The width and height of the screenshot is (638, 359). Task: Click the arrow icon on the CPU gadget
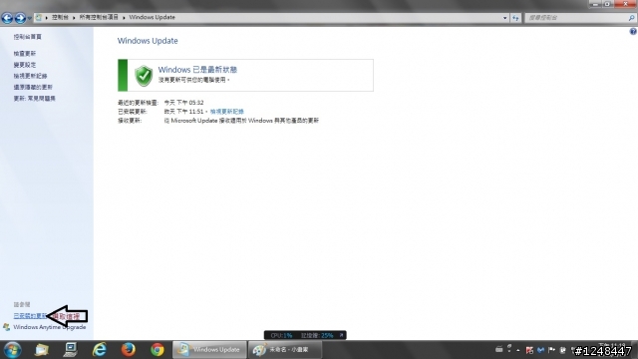[x=341, y=335]
